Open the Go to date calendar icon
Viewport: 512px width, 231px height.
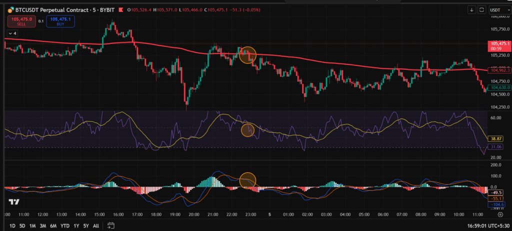point(110,226)
